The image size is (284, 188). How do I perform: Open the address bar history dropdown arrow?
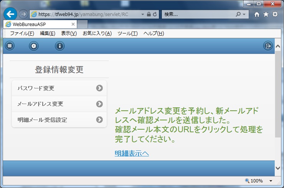pyautogui.click(x=142, y=14)
